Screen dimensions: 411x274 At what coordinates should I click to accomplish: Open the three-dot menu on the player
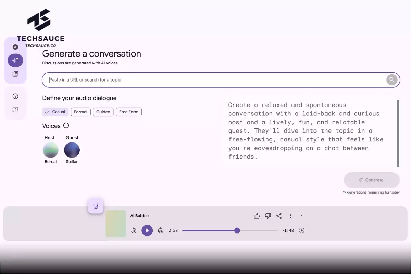tap(290, 216)
